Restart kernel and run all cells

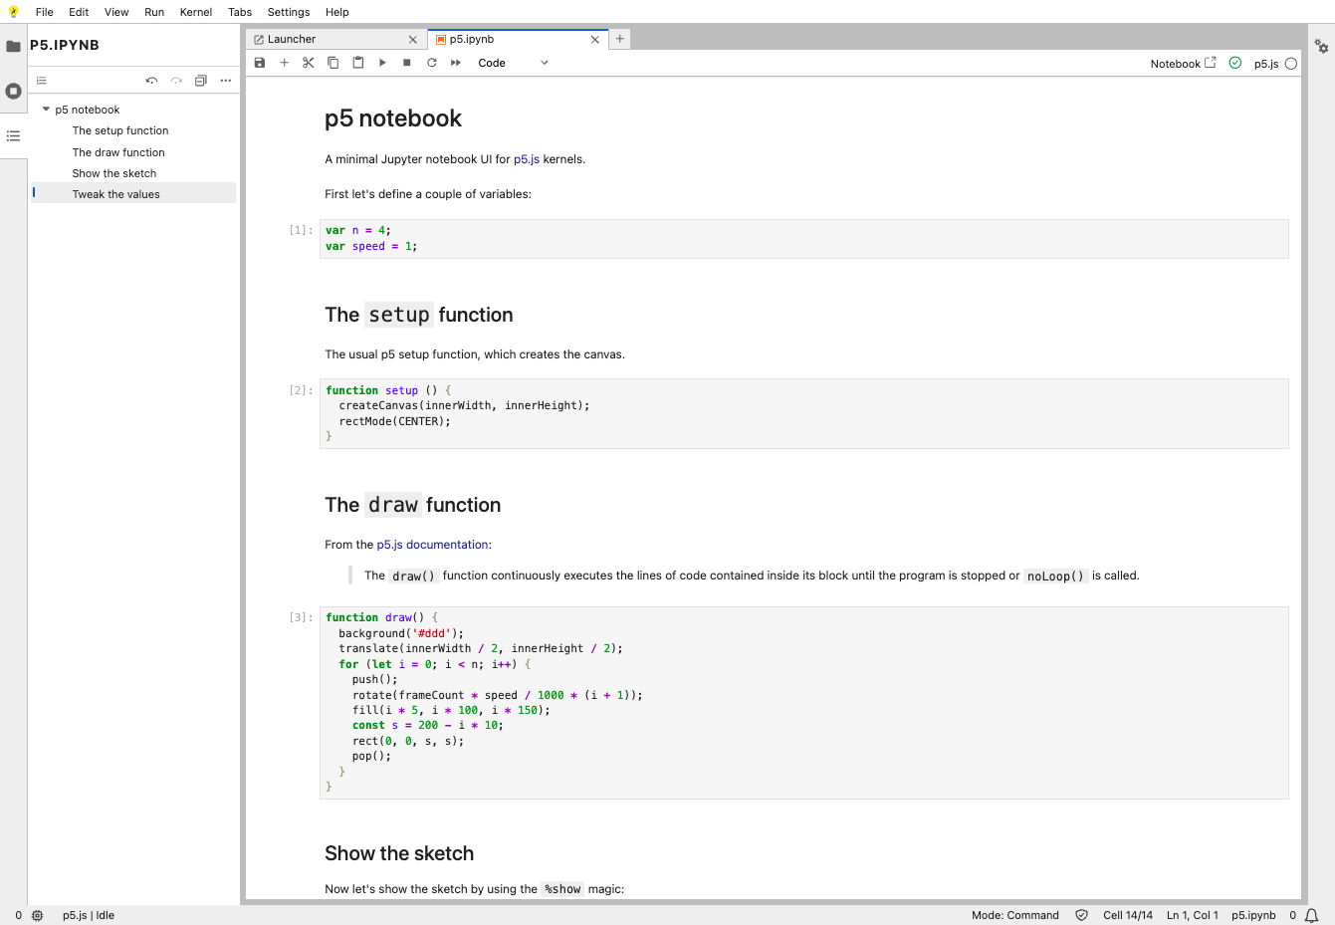[456, 63]
